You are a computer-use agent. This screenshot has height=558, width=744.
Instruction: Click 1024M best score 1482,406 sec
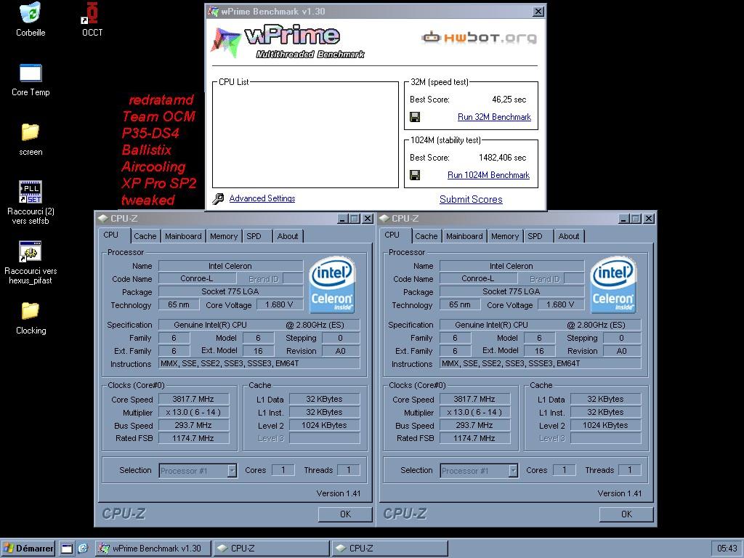pos(503,158)
